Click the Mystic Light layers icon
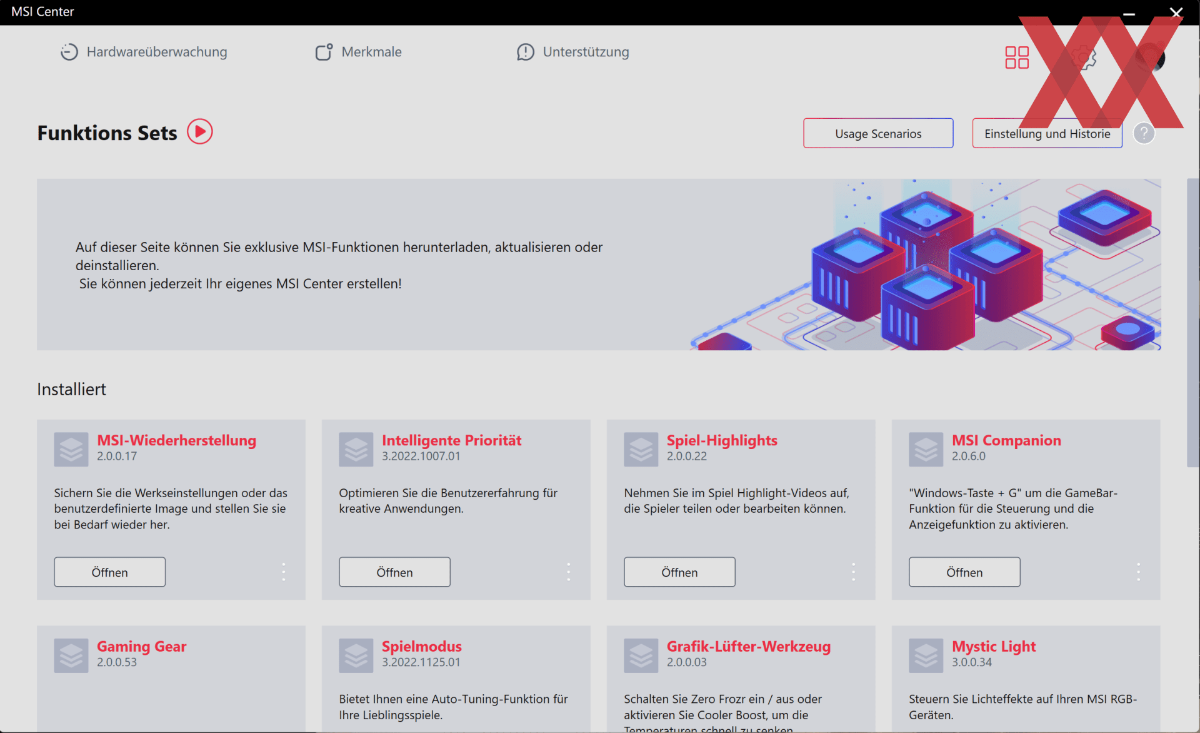This screenshot has height=733, width=1200. tap(926, 655)
